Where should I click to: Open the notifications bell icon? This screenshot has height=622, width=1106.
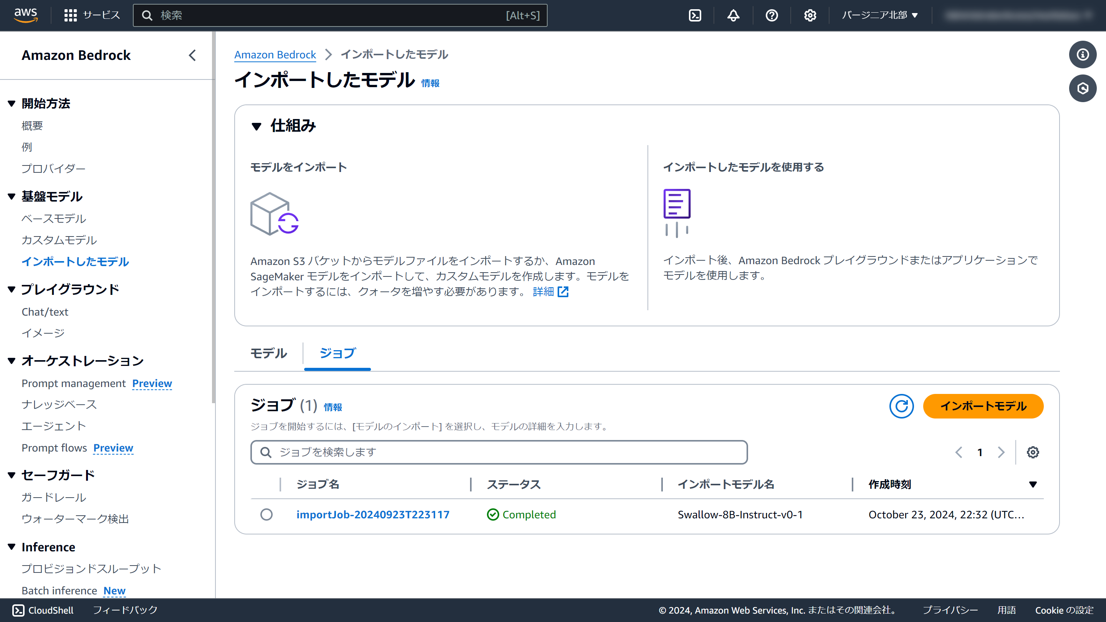coord(733,15)
